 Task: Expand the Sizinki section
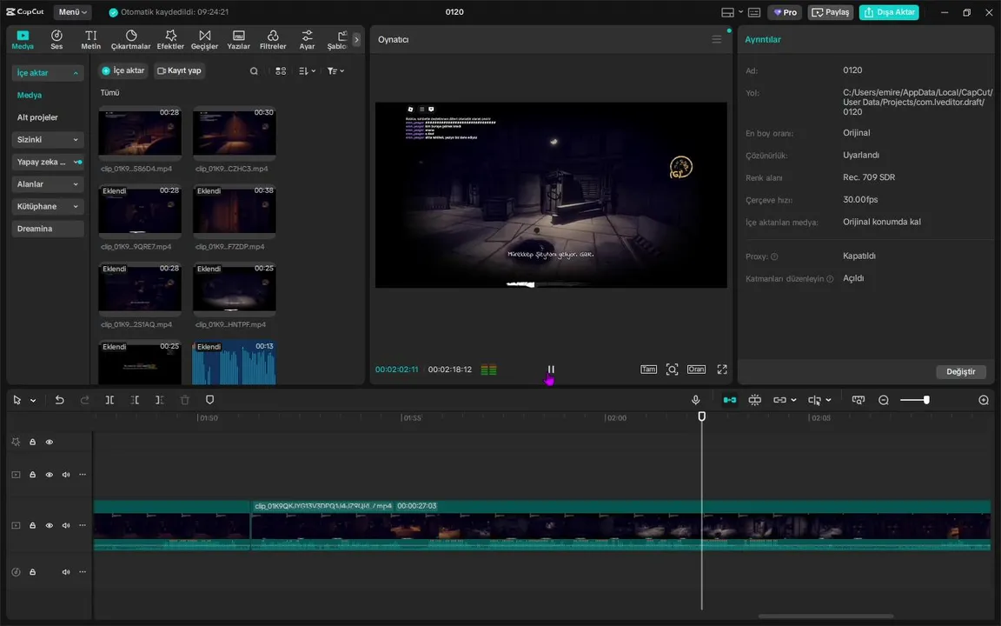pos(47,139)
